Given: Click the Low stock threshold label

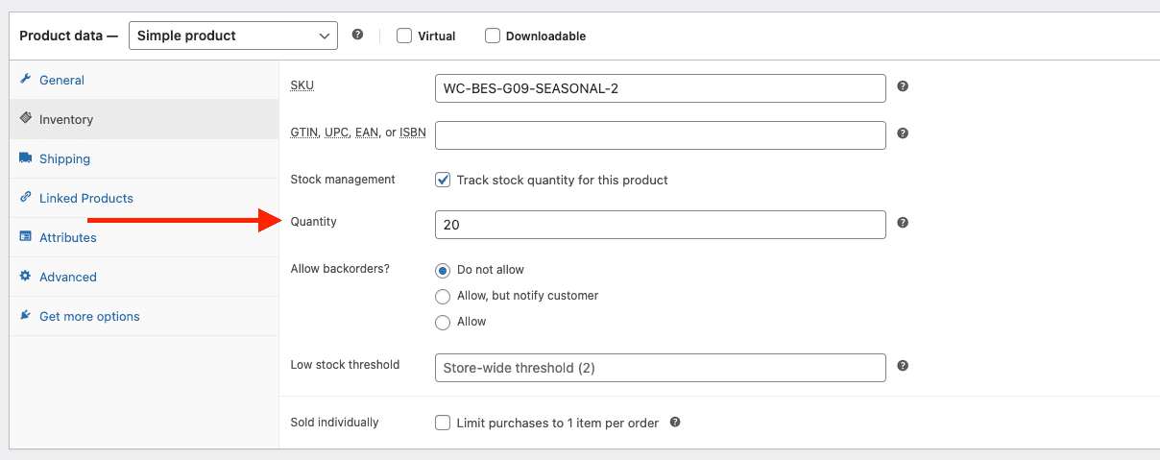Looking at the screenshot, I should (345, 365).
